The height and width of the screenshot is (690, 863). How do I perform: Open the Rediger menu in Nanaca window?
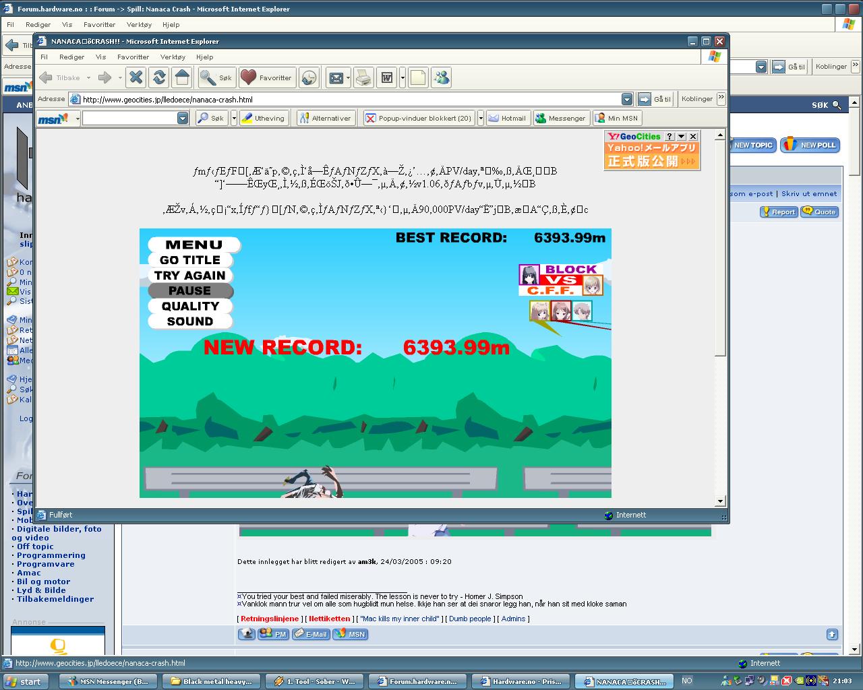coord(71,57)
